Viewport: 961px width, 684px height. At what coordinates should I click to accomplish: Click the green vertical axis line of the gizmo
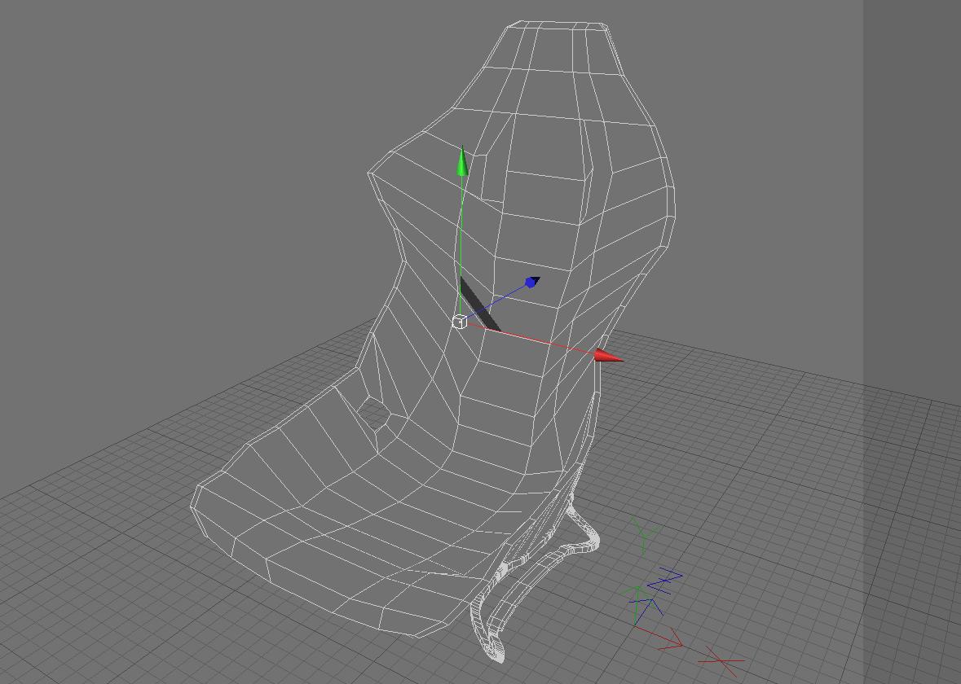460,245
